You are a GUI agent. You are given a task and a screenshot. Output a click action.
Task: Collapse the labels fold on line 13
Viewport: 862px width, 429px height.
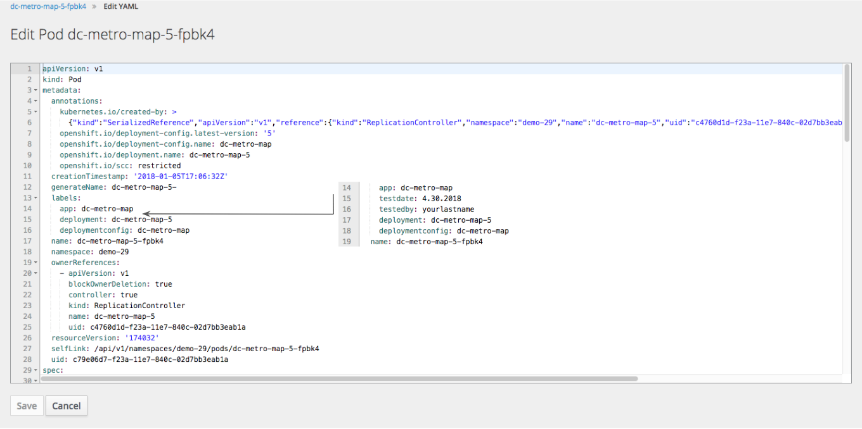35,198
